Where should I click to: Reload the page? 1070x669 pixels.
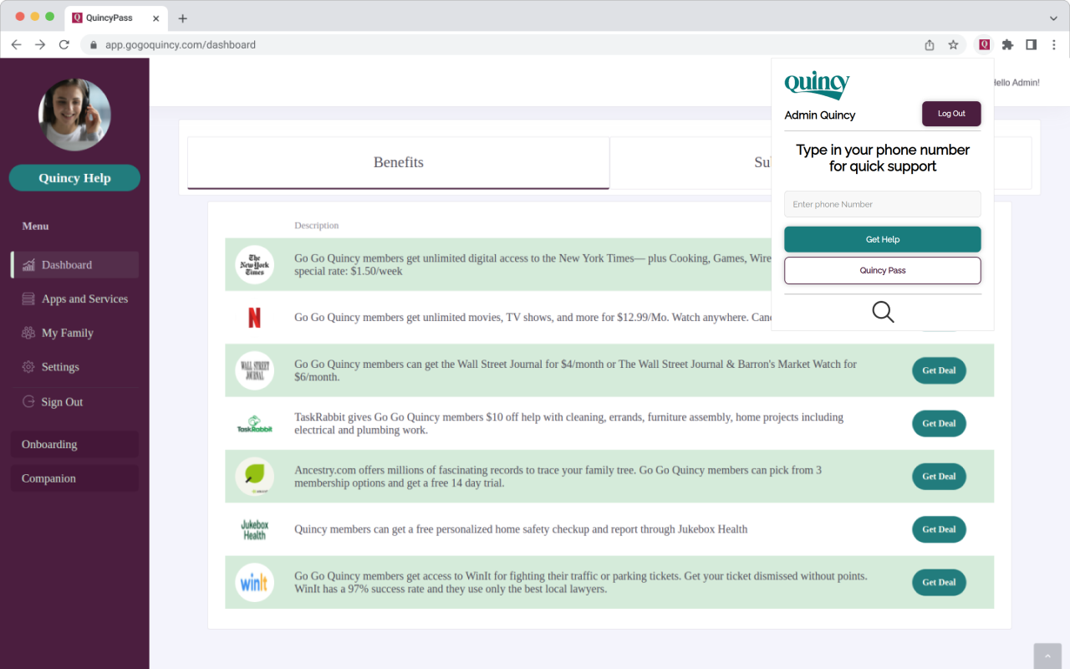[x=64, y=45]
